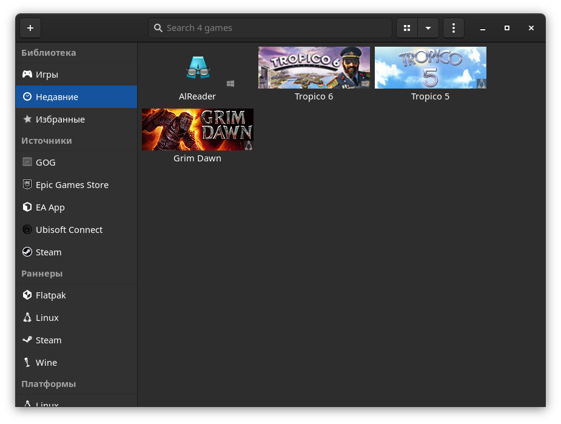Maximize the Lutris window

coord(507,28)
